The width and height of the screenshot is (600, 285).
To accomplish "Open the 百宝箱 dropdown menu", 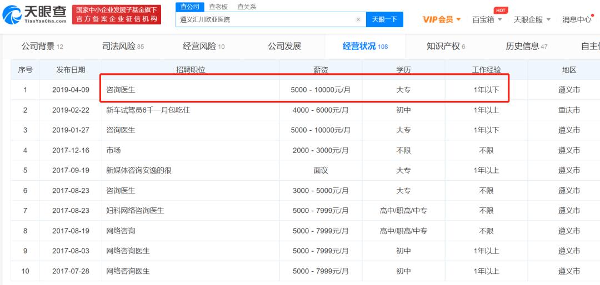I will pyautogui.click(x=487, y=19).
